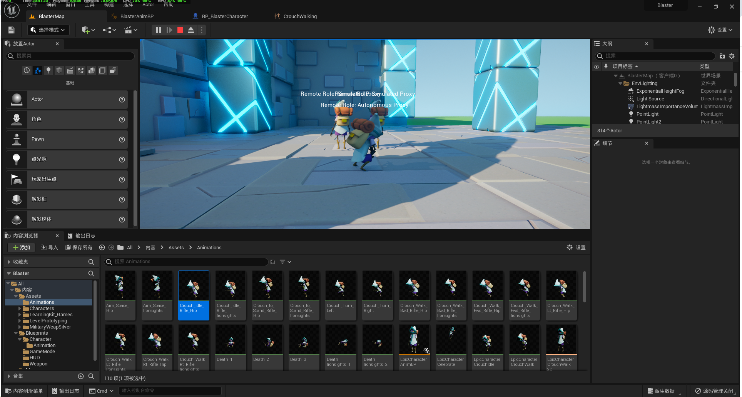Save the current search as a collection
The width and height of the screenshot is (742, 397).
(x=272, y=262)
